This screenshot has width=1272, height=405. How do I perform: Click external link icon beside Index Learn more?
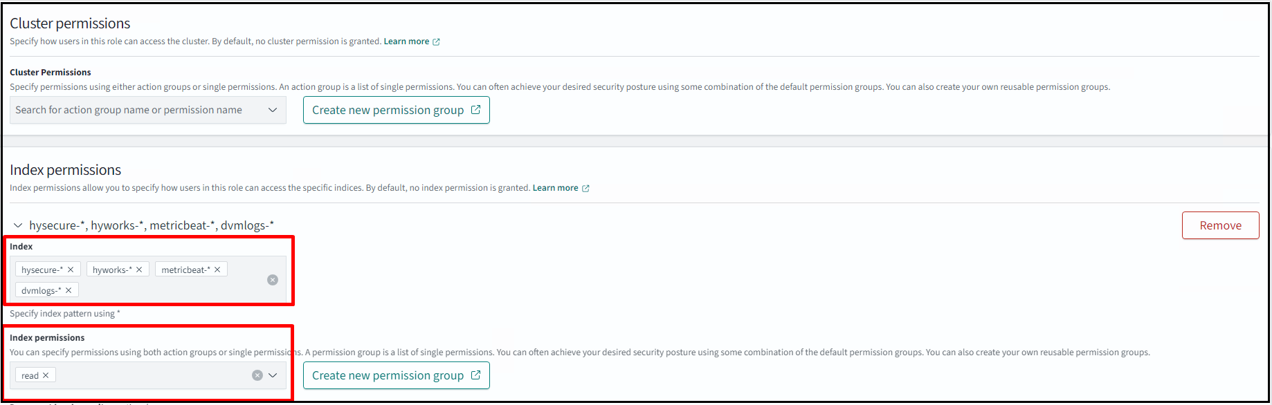click(585, 189)
